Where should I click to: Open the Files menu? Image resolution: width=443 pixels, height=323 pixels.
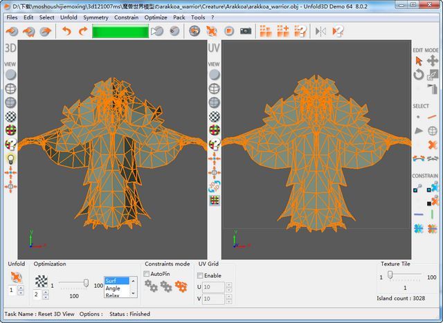(x=12, y=17)
